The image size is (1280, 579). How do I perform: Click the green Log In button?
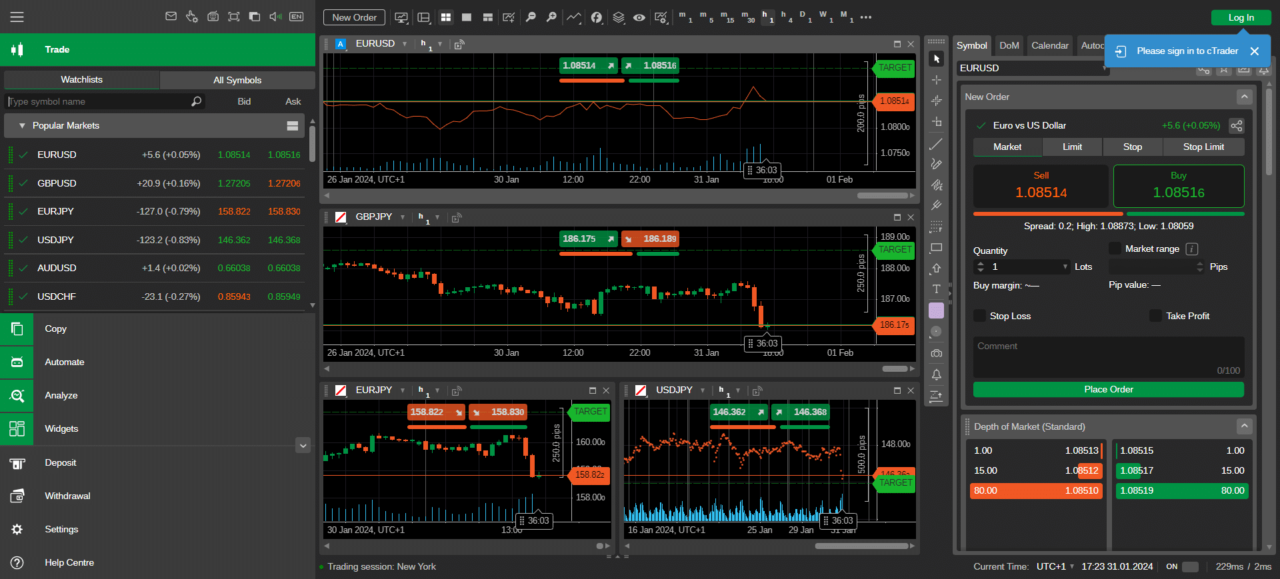[x=1241, y=17]
